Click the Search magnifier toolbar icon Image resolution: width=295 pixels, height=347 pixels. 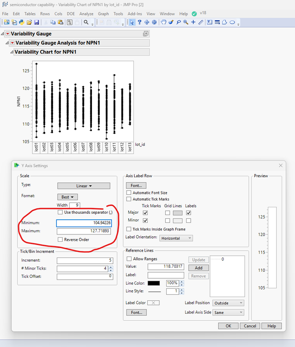[86, 22]
